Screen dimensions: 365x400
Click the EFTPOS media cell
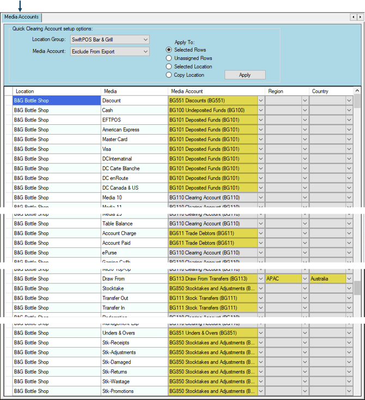[134, 120]
